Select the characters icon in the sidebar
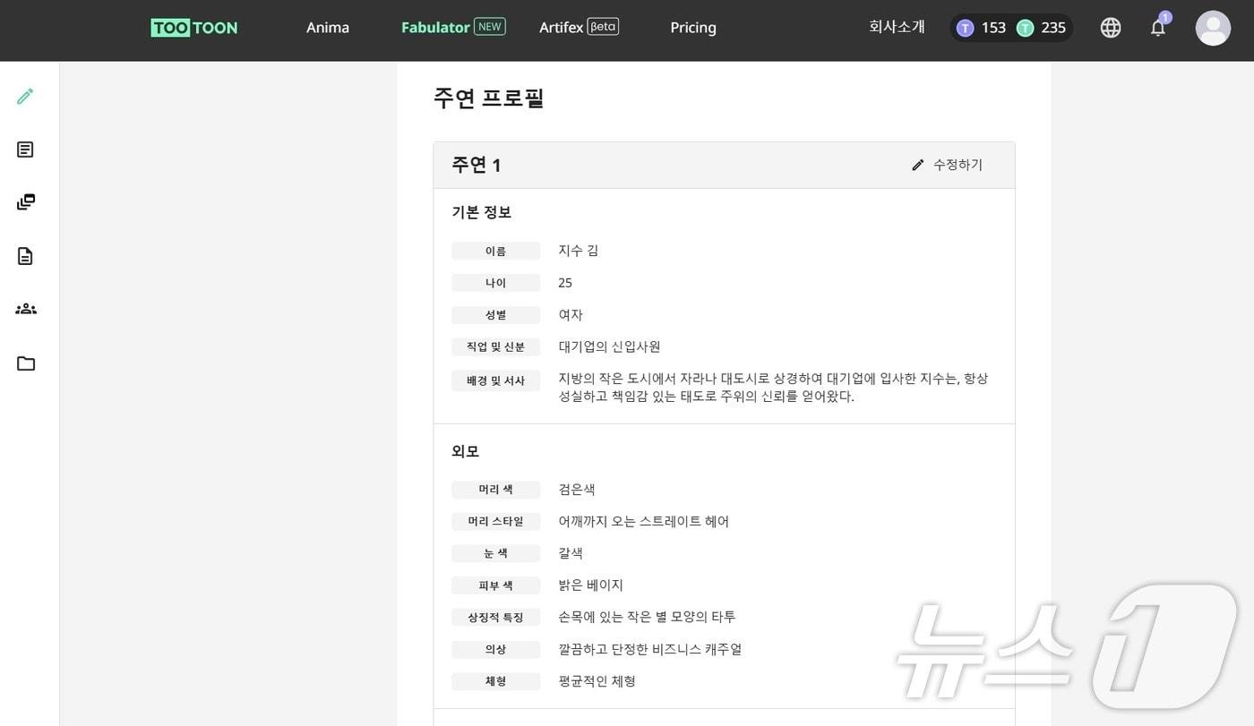Image resolution: width=1254 pixels, height=726 pixels. [x=25, y=308]
